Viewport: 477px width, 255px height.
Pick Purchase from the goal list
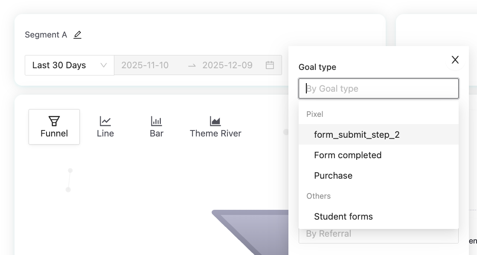(x=333, y=176)
